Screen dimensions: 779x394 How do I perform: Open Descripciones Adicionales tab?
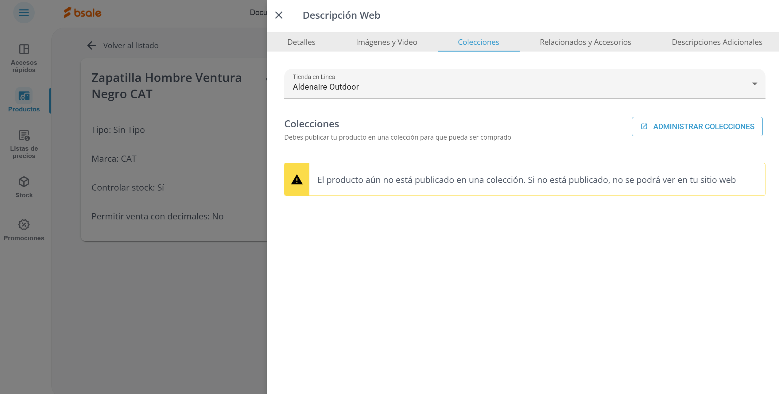click(717, 42)
